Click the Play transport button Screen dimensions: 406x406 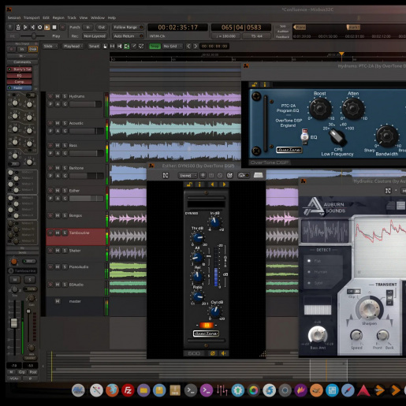[47, 27]
